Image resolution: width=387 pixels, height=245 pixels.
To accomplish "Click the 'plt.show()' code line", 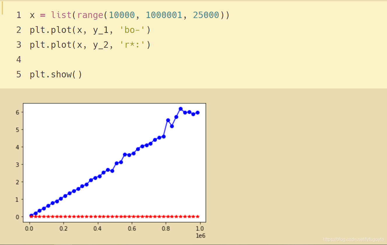I will tap(56, 74).
